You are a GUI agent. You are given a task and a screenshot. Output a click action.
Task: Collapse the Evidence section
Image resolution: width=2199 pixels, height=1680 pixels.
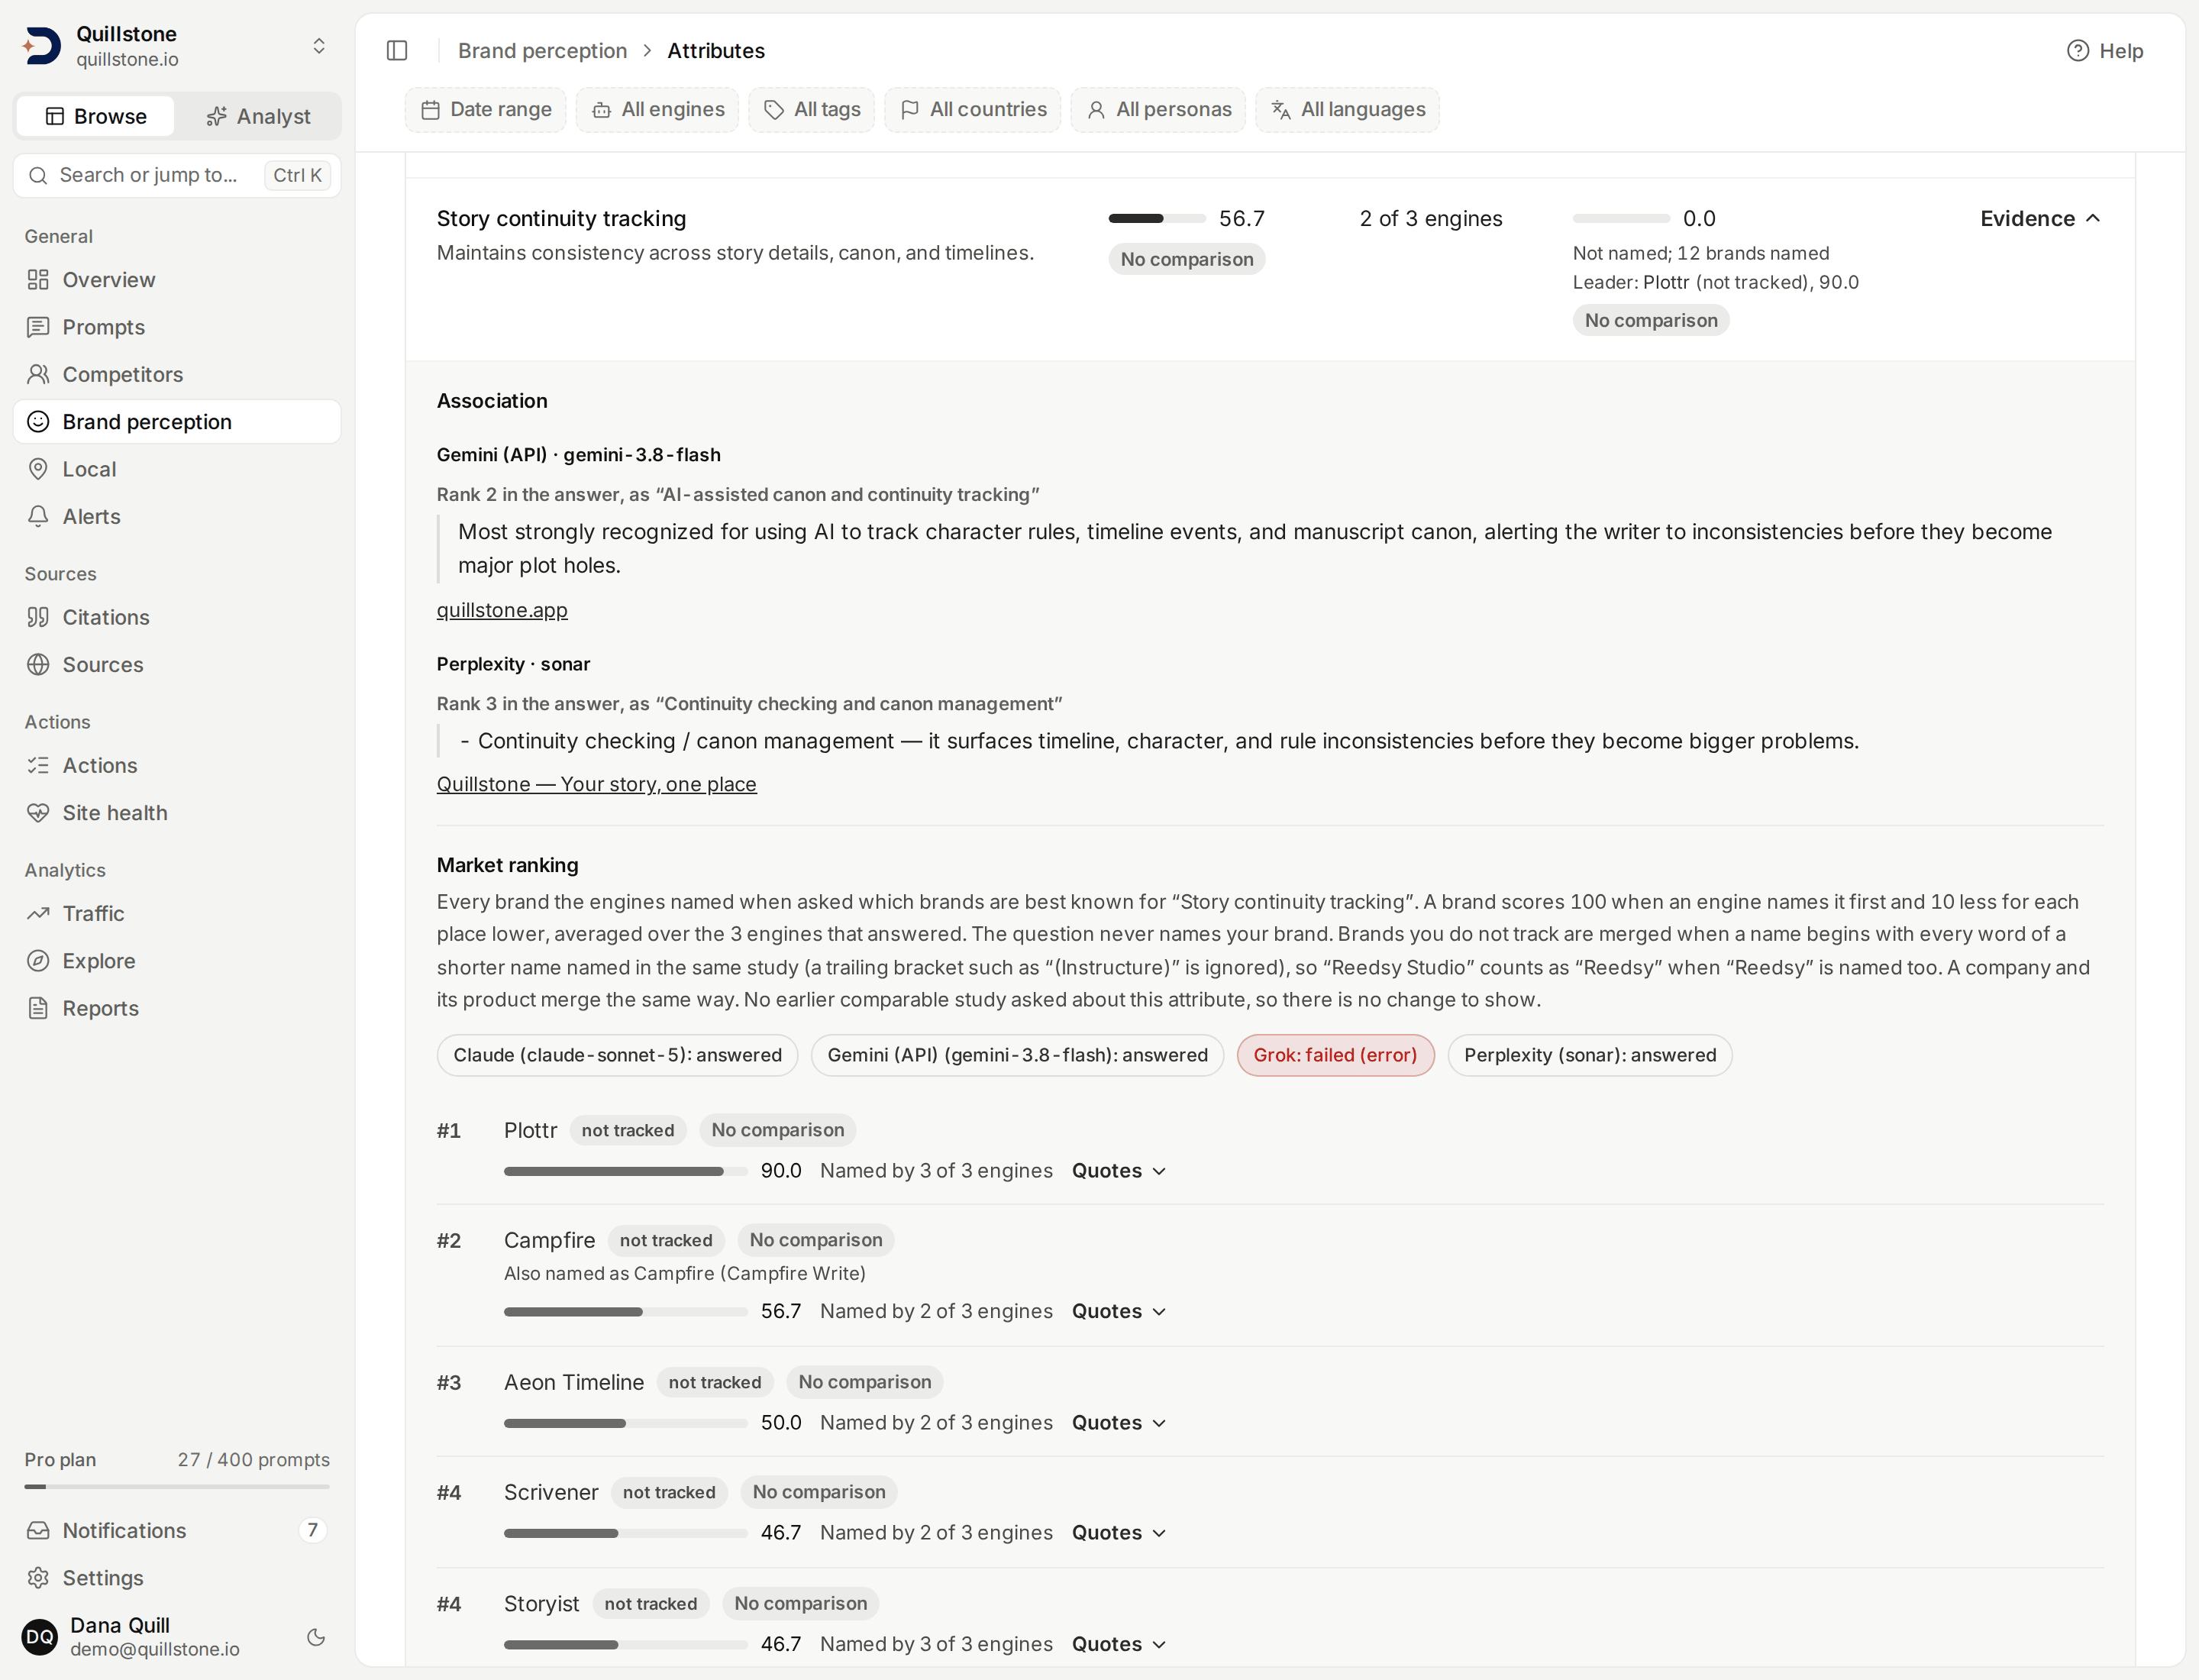tap(2041, 218)
